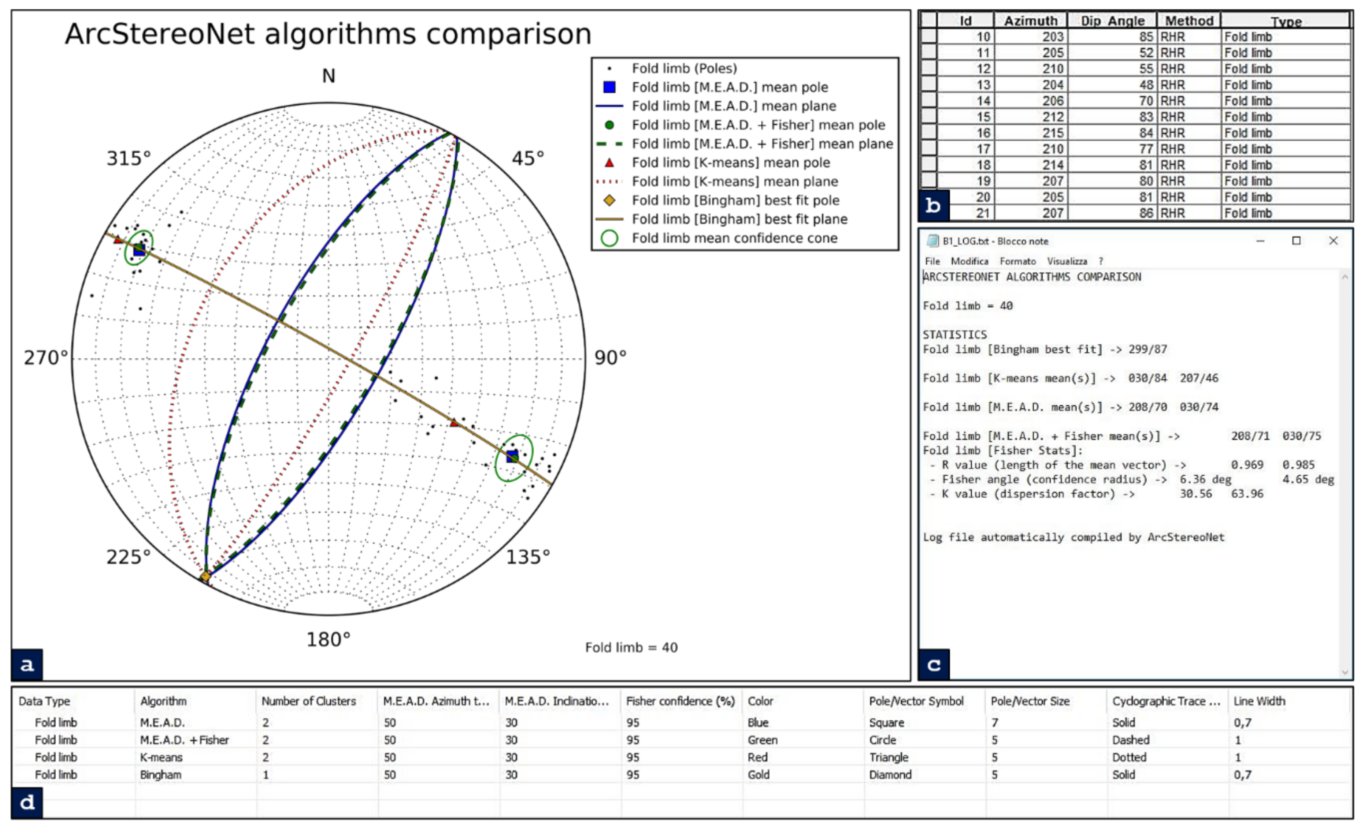Select row selector for Id 13

(928, 85)
